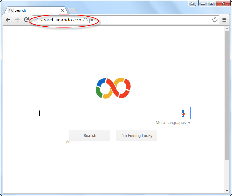Click the Search button
The image size is (232, 196).
(90, 136)
